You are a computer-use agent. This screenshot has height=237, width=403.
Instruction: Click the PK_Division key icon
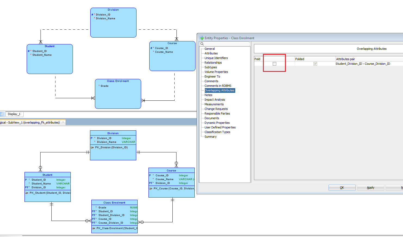tap(92, 147)
